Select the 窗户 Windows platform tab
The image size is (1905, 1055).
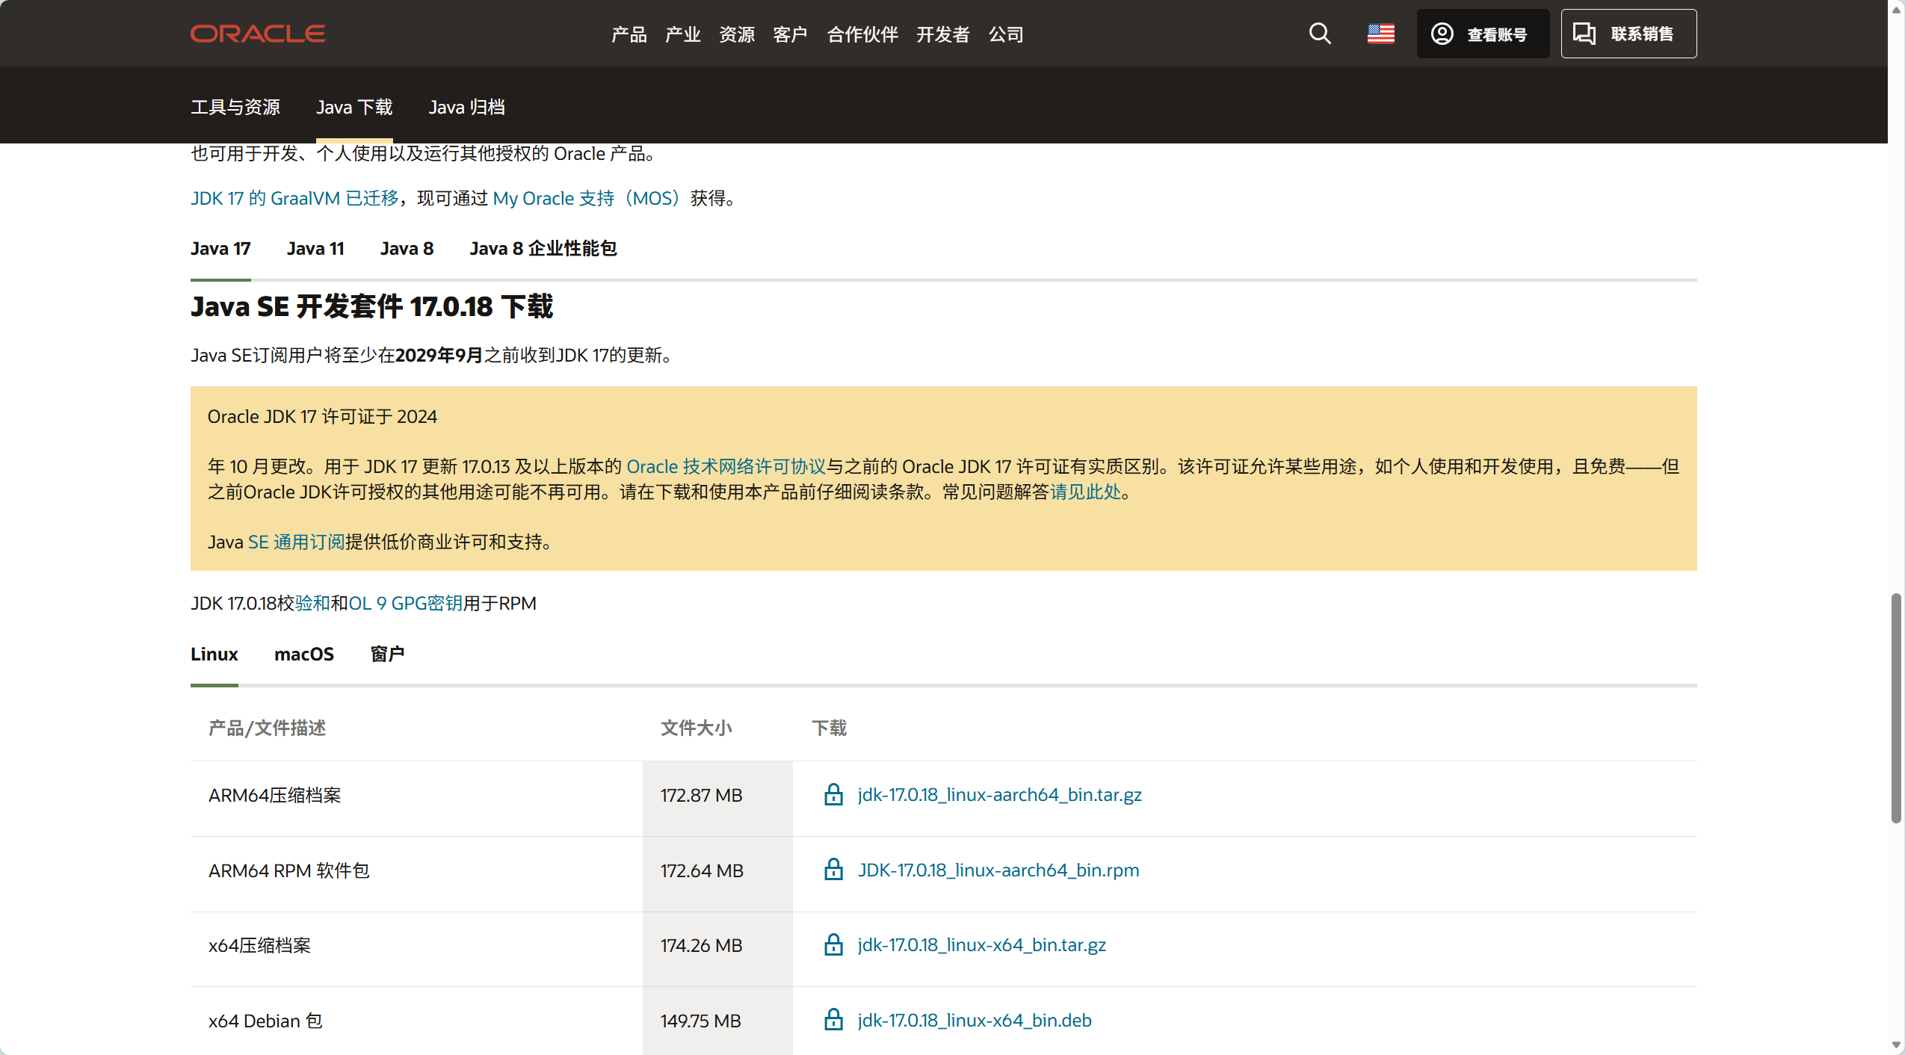[x=387, y=655]
